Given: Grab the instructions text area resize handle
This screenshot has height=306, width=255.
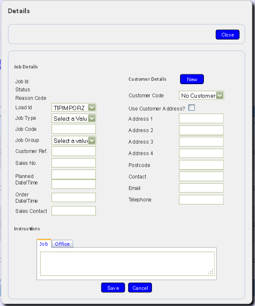Looking at the screenshot, I should (x=211, y=272).
